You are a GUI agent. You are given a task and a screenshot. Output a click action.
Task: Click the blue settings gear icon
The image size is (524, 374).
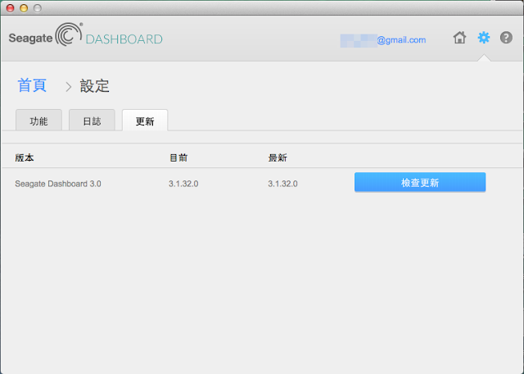click(484, 38)
